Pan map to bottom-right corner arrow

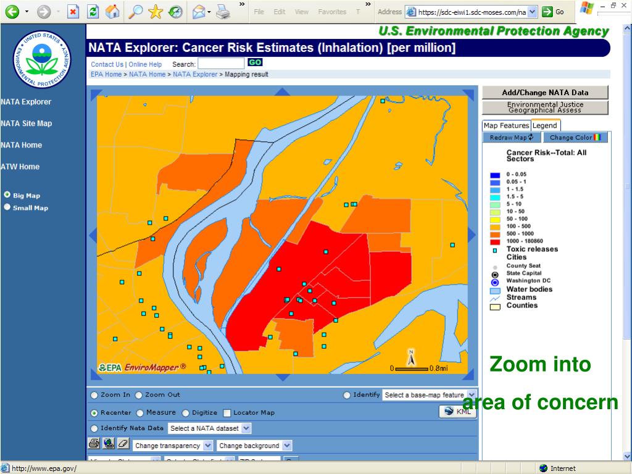(468, 375)
